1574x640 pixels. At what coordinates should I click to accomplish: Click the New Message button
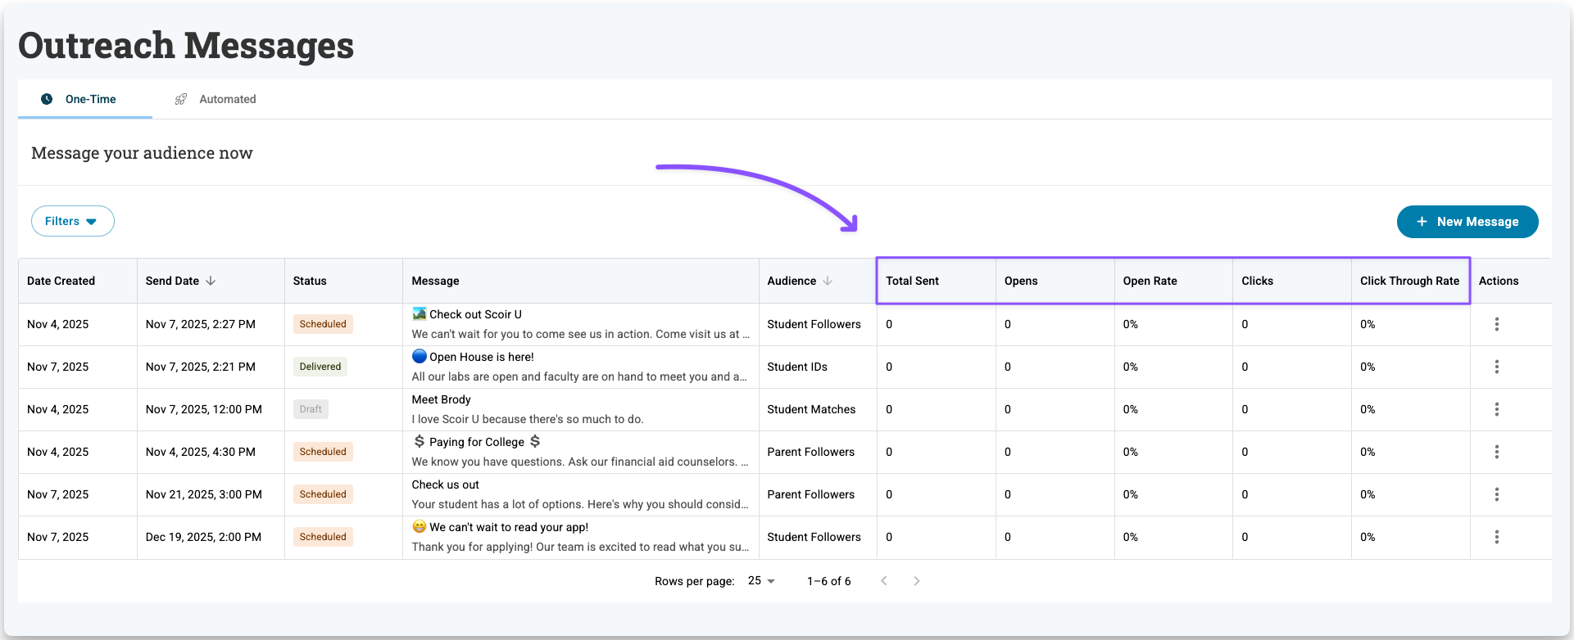(1467, 222)
